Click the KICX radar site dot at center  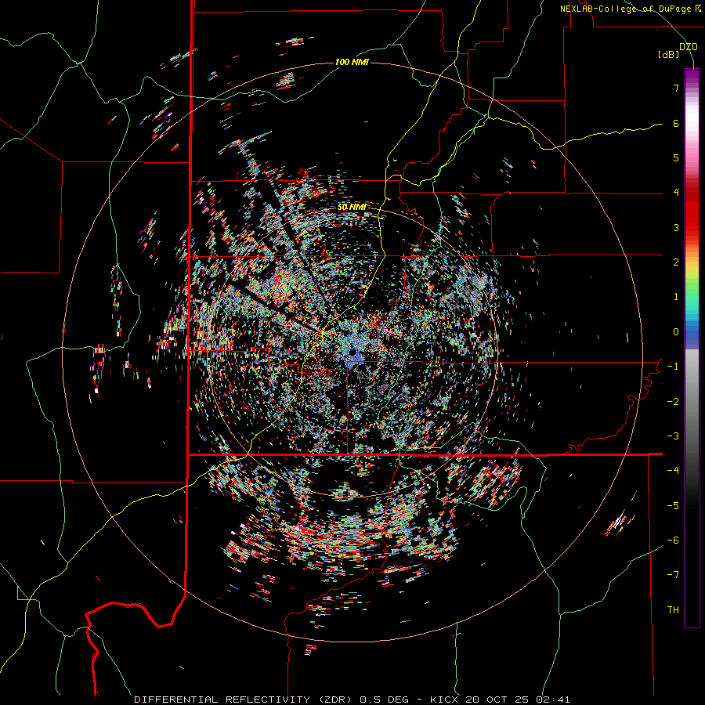(x=353, y=352)
